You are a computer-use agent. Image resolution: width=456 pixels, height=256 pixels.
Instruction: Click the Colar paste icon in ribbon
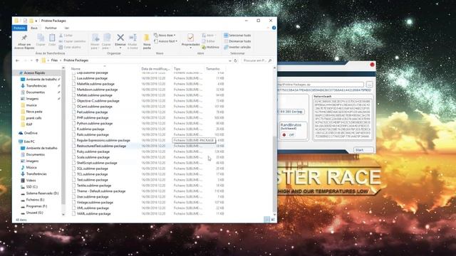(x=52, y=38)
